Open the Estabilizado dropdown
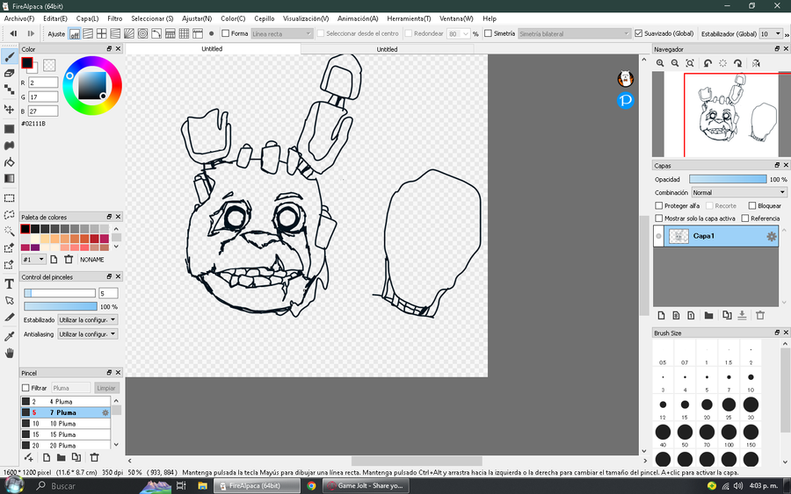 coord(88,319)
